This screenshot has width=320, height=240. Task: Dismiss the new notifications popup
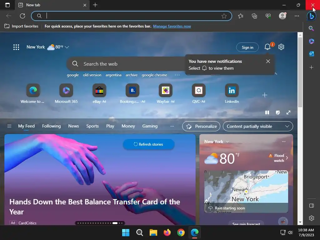point(268,61)
